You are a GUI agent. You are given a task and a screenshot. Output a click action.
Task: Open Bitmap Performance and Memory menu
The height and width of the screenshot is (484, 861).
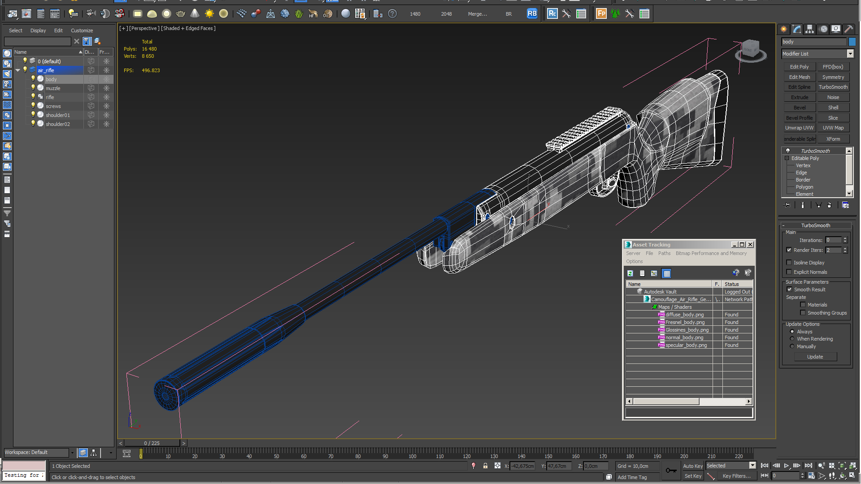tap(711, 253)
